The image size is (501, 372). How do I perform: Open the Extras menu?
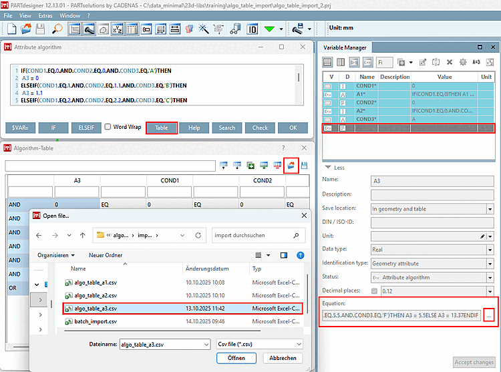[45, 15]
